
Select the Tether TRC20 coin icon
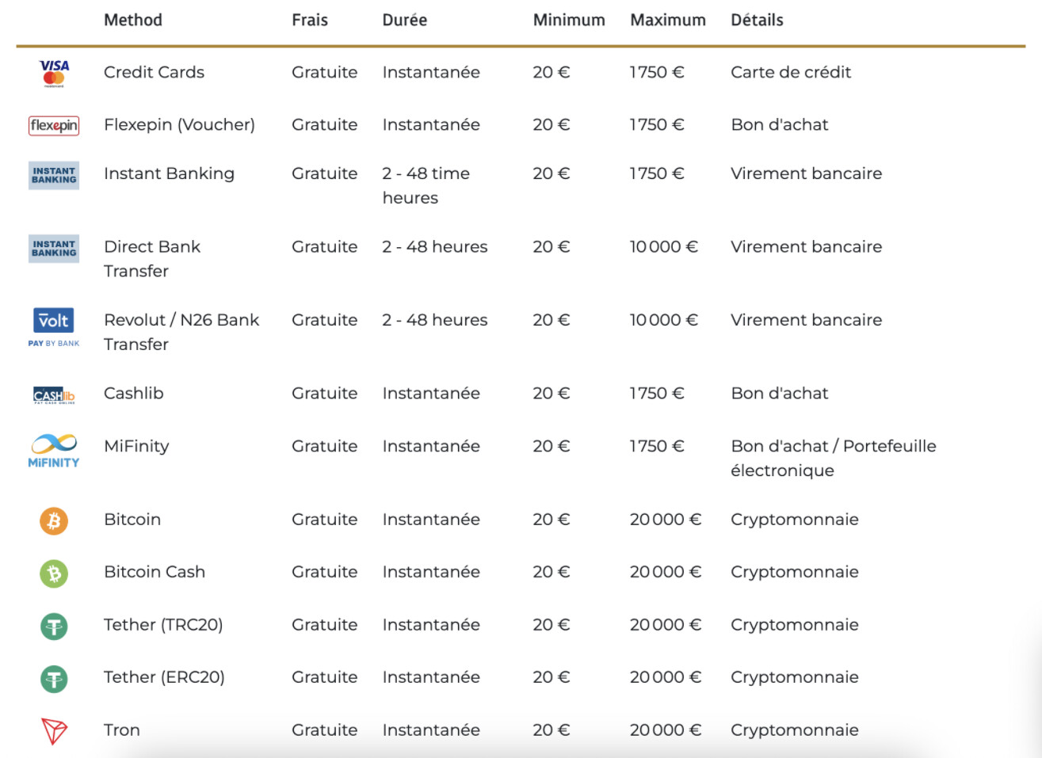[54, 627]
